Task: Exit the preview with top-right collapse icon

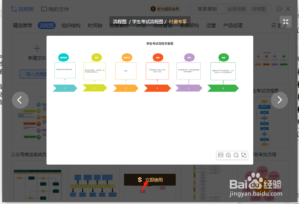Action: tap(285, 22)
